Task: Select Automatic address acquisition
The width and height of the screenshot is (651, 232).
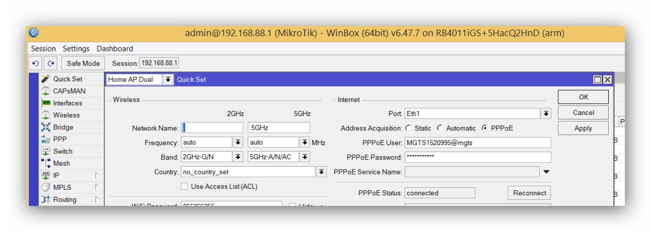Action: pyautogui.click(x=439, y=128)
